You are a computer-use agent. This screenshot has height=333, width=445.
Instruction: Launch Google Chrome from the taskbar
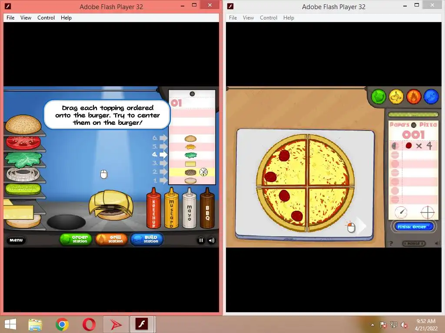[x=62, y=324]
